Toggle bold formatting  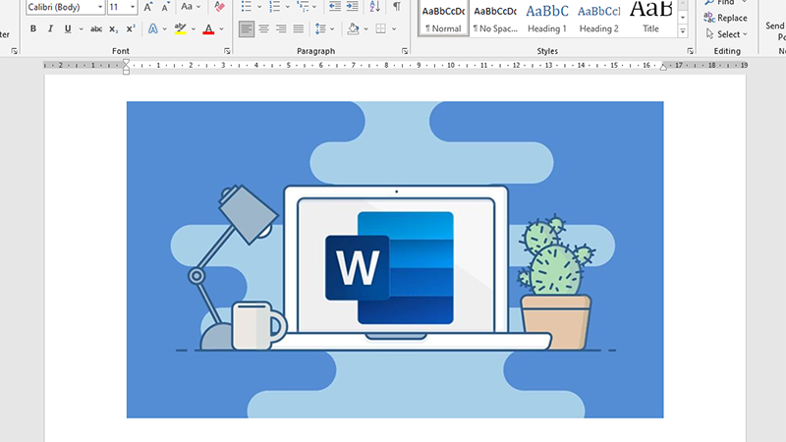pos(33,28)
